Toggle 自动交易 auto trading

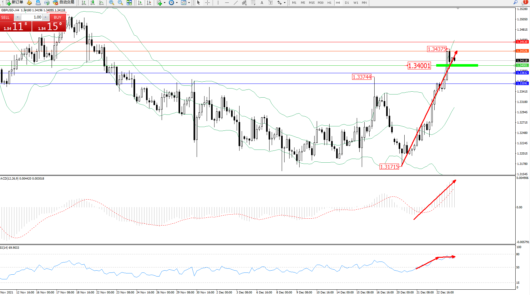pyautogui.click(x=64, y=3)
